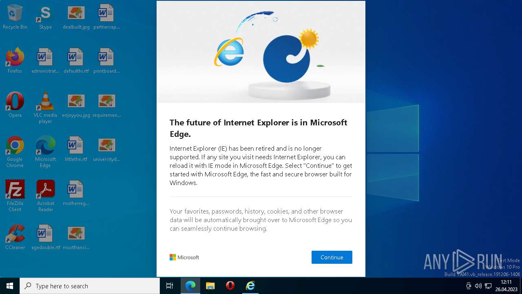Viewport: 522px width, 294px height.
Task: Switch to Microsoft Edge in taskbar
Action: [x=190, y=286]
